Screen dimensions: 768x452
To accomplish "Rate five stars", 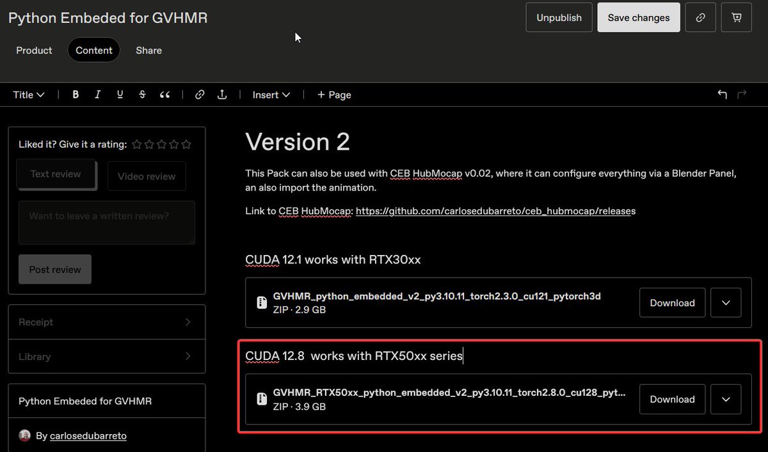I will click(186, 144).
